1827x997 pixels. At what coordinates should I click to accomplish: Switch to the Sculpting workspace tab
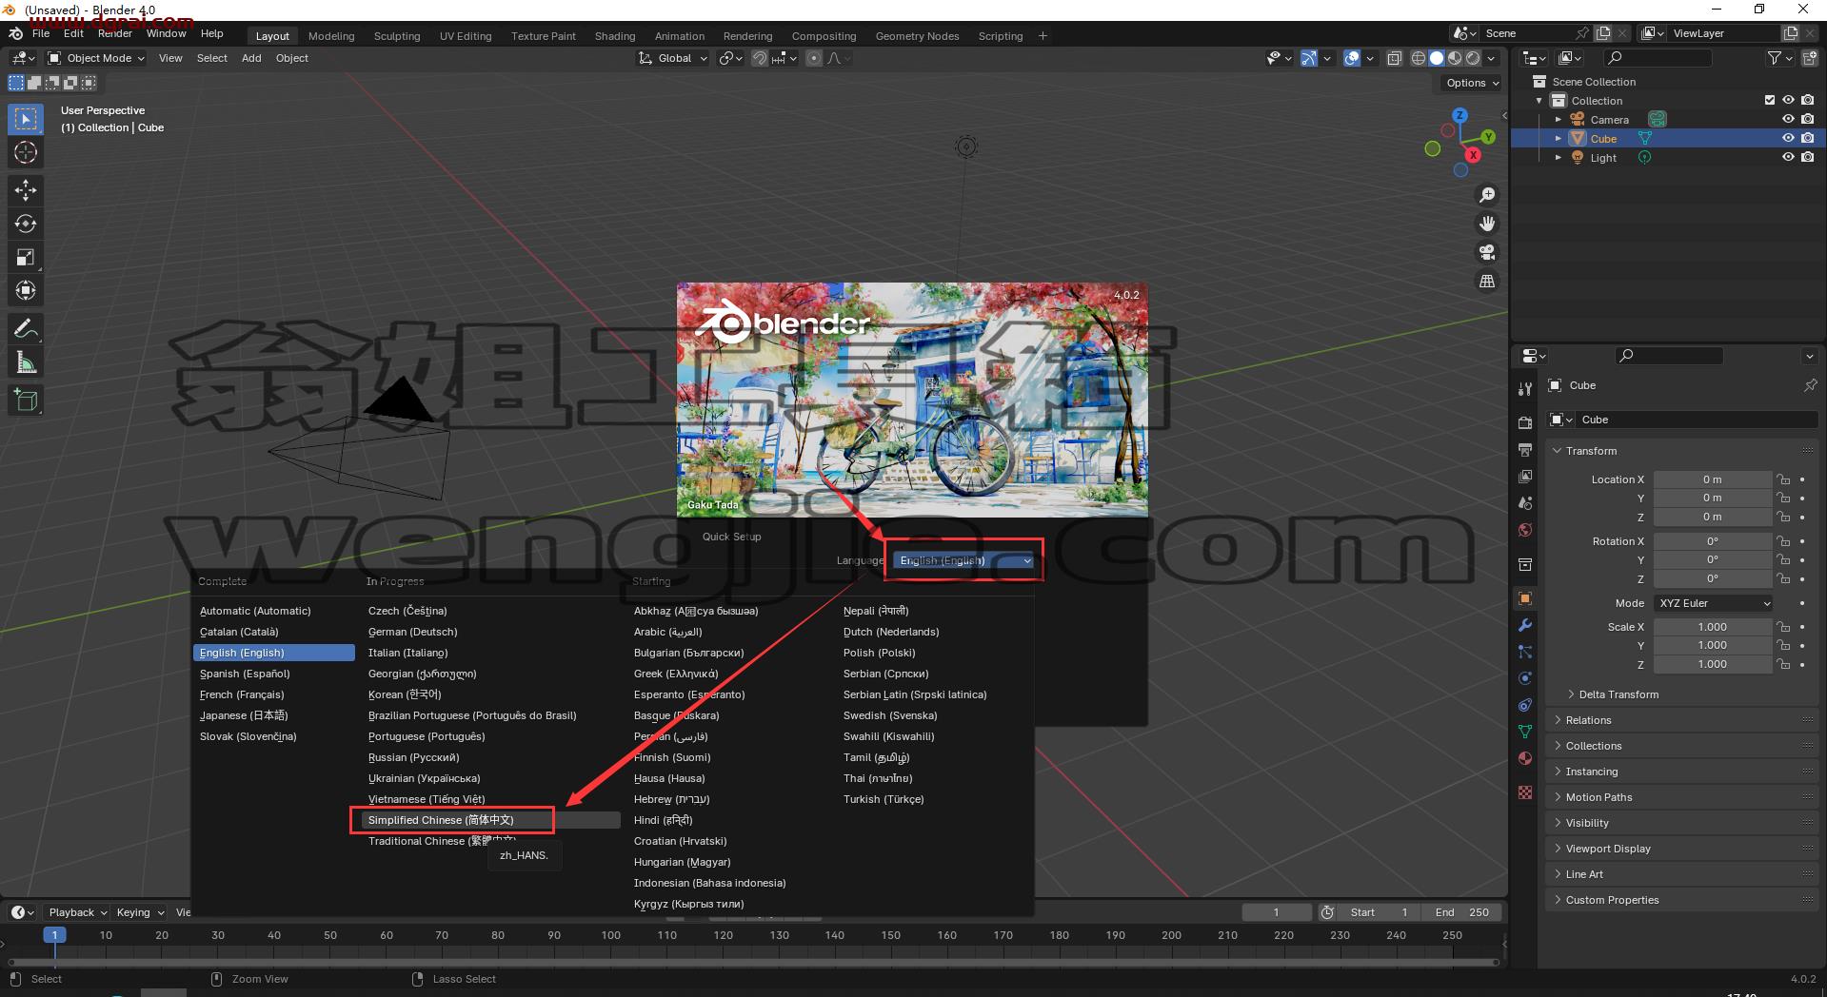pos(397,36)
